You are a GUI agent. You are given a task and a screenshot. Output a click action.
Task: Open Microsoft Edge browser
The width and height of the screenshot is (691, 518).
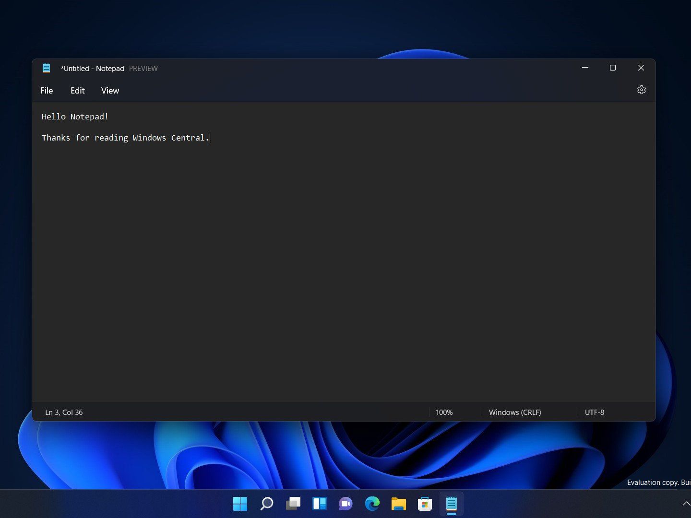[x=372, y=504]
